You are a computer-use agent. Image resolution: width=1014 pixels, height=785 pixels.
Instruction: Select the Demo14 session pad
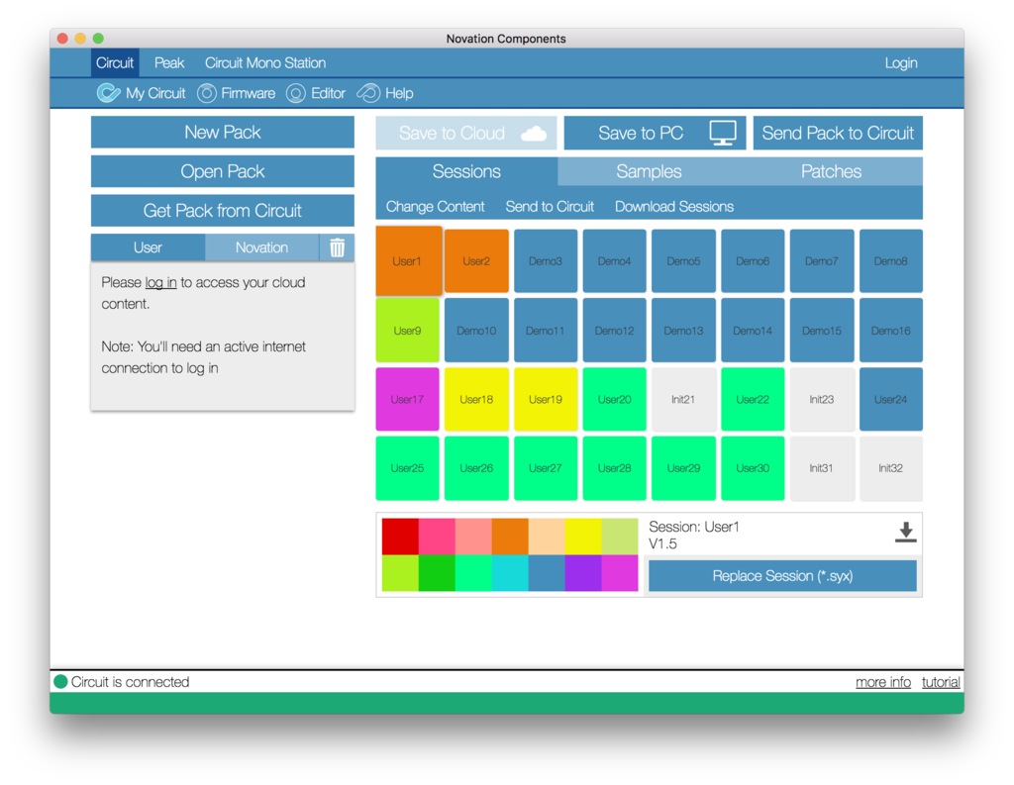click(x=753, y=331)
